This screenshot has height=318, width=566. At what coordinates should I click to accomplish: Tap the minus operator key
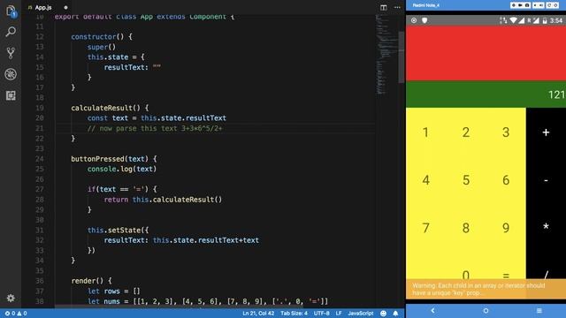click(x=546, y=180)
